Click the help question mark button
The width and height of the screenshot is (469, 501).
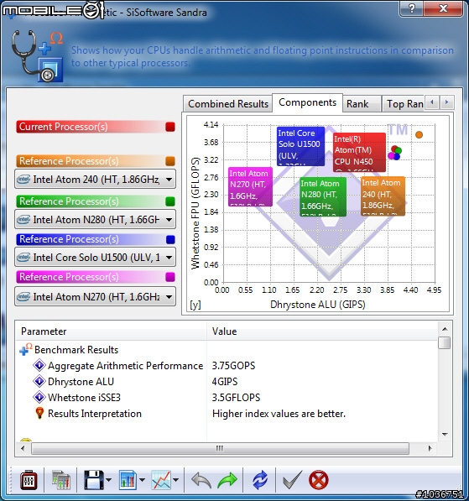pyautogui.click(x=411, y=8)
